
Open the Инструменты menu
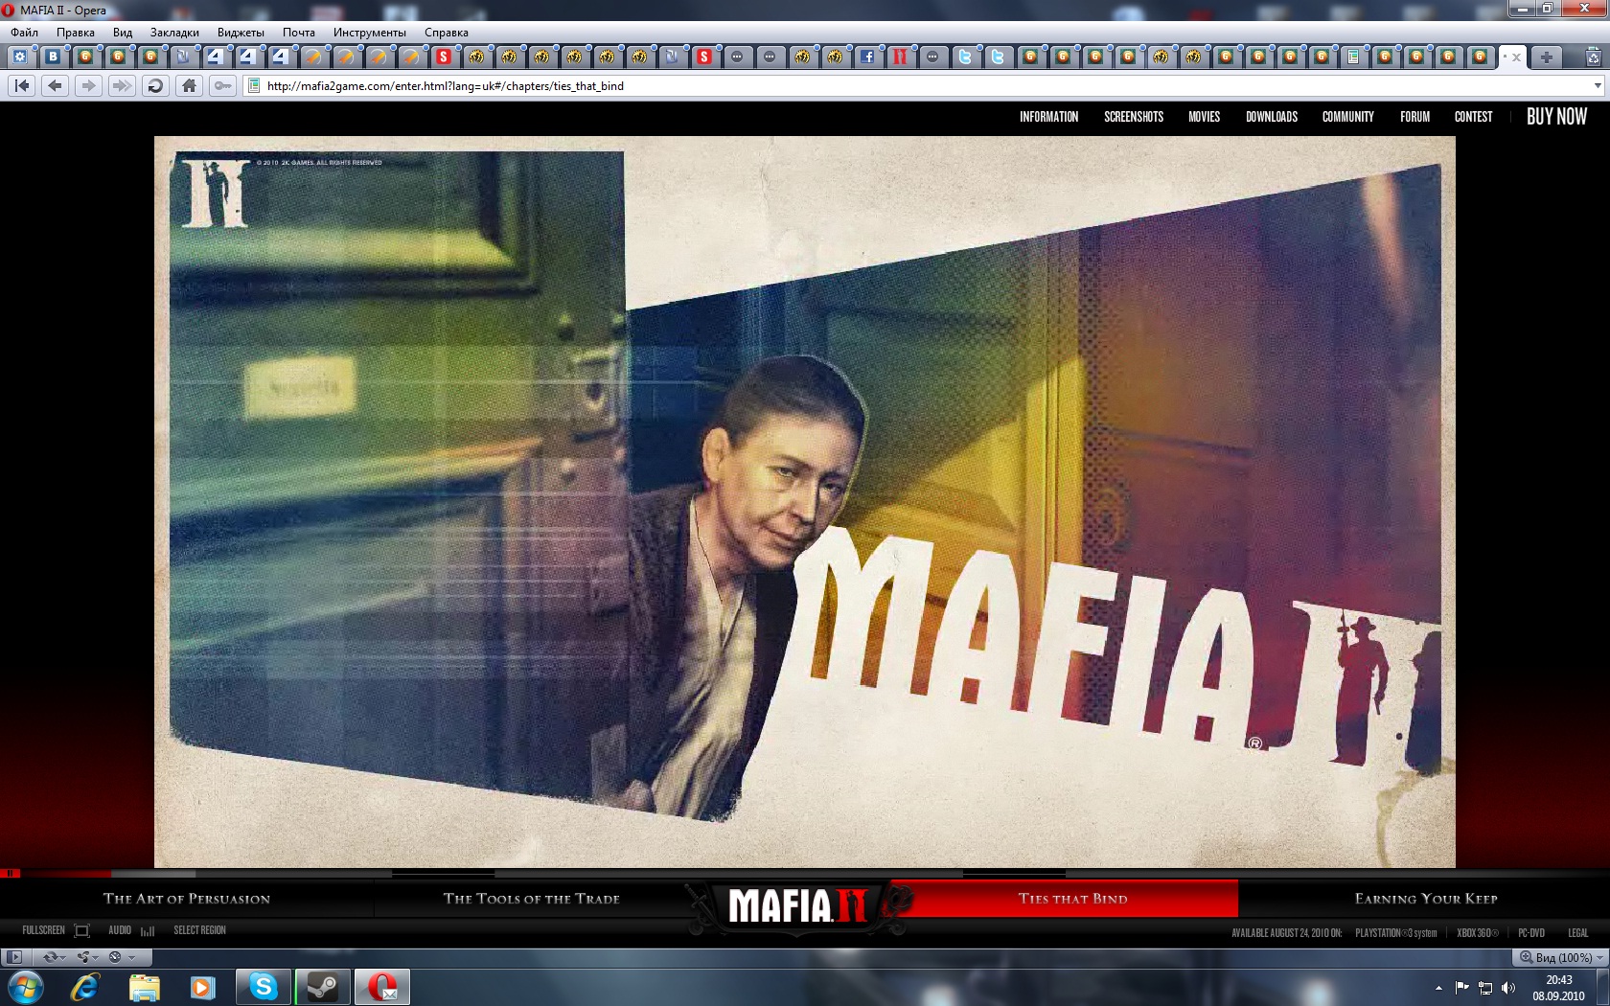coord(370,33)
